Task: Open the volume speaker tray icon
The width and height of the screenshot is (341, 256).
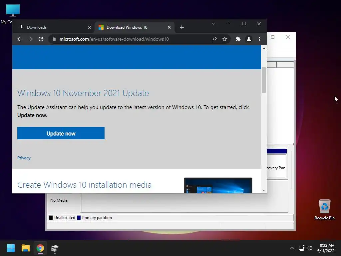Action: (310, 248)
